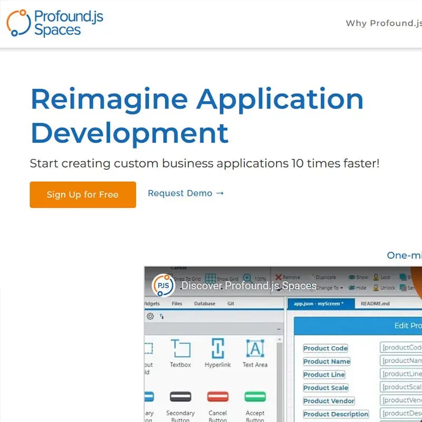Click the Product Line label

(x=324, y=375)
